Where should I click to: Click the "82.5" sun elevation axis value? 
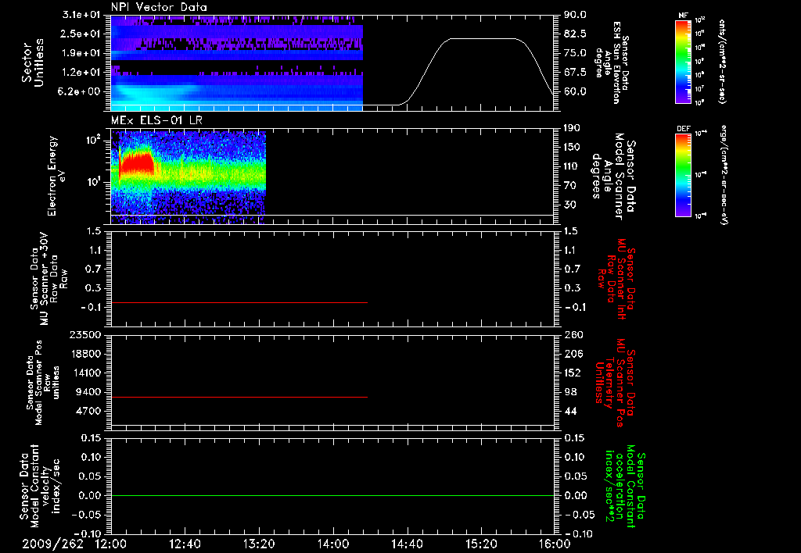(575, 34)
